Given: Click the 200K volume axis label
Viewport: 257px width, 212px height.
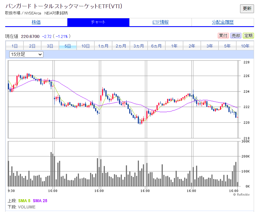Looking at the screenshot, I should coord(246,156).
